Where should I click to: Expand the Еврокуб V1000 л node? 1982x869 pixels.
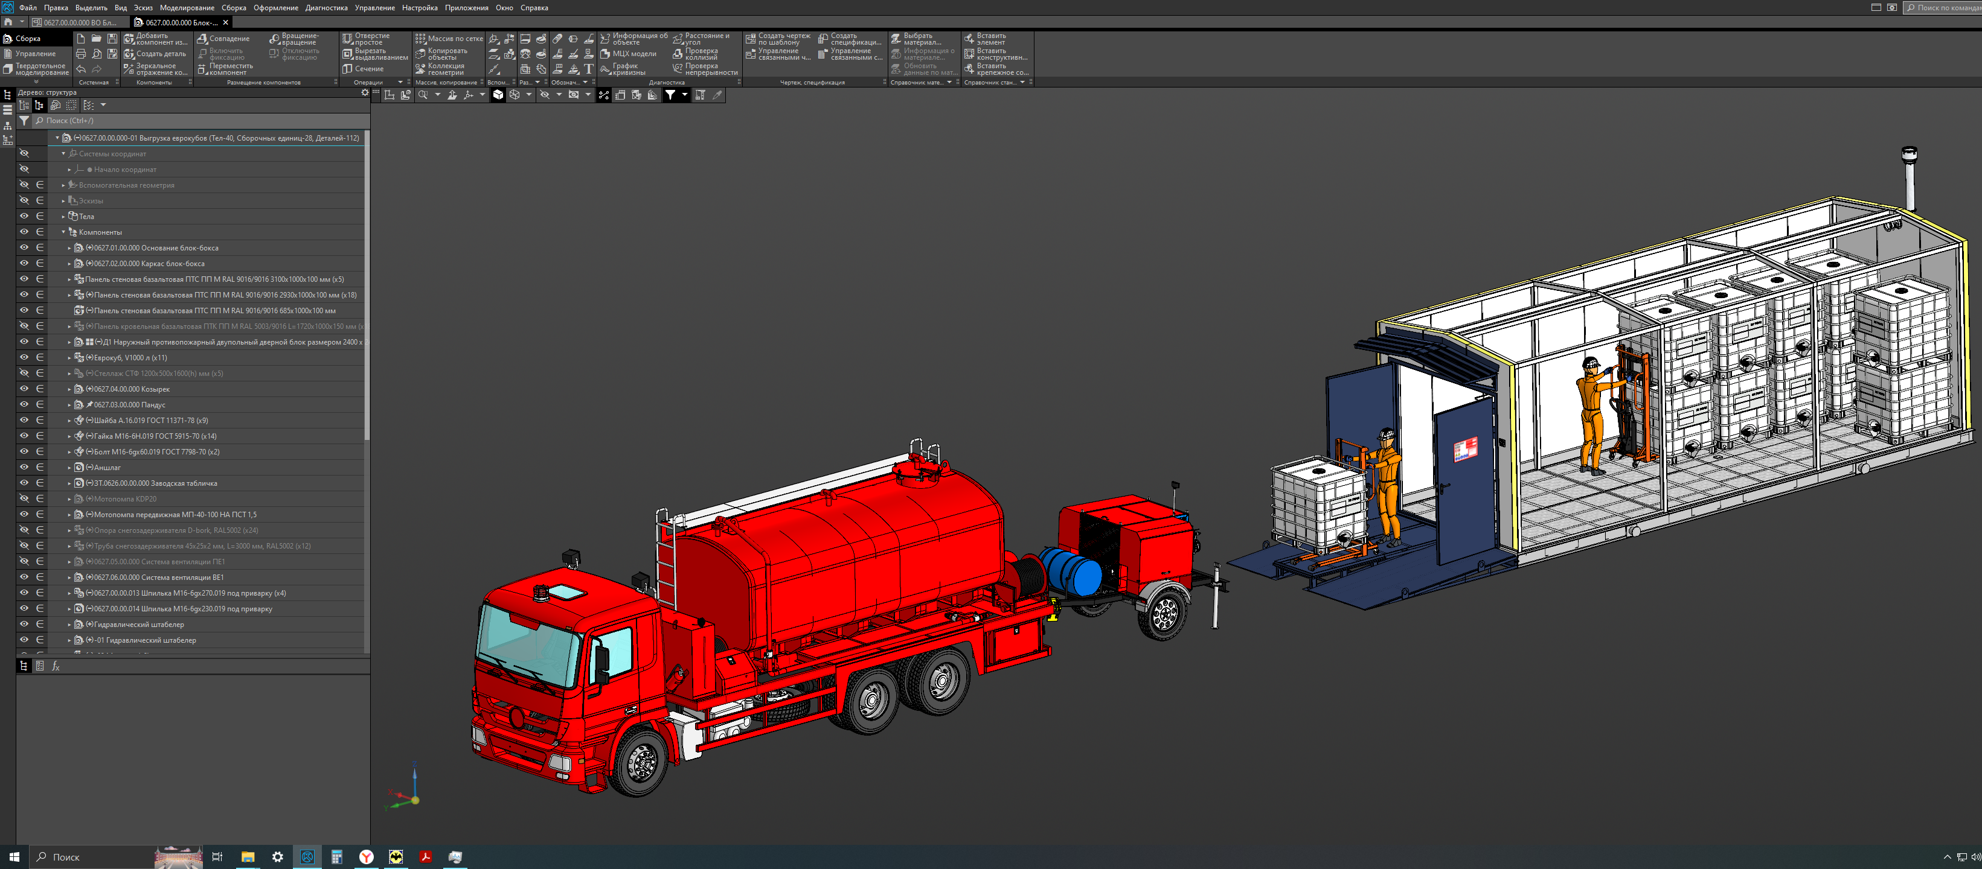69,358
